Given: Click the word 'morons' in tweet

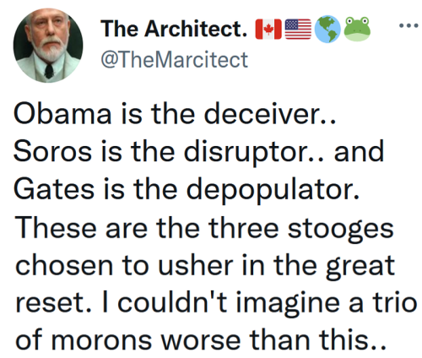Looking at the screenshot, I should pyautogui.click(x=101, y=340).
